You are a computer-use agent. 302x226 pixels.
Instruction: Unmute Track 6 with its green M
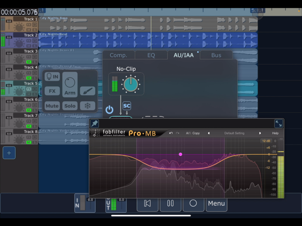pos(29,110)
